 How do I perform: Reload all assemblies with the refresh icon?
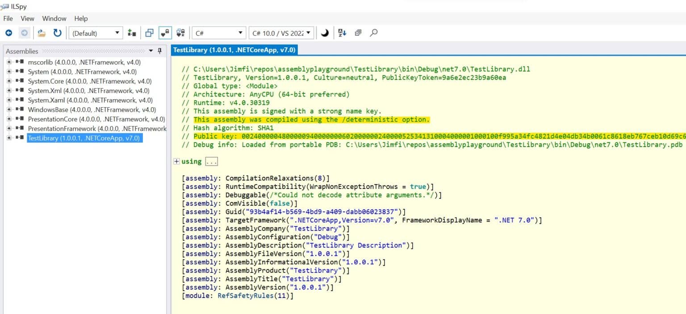[x=57, y=33]
